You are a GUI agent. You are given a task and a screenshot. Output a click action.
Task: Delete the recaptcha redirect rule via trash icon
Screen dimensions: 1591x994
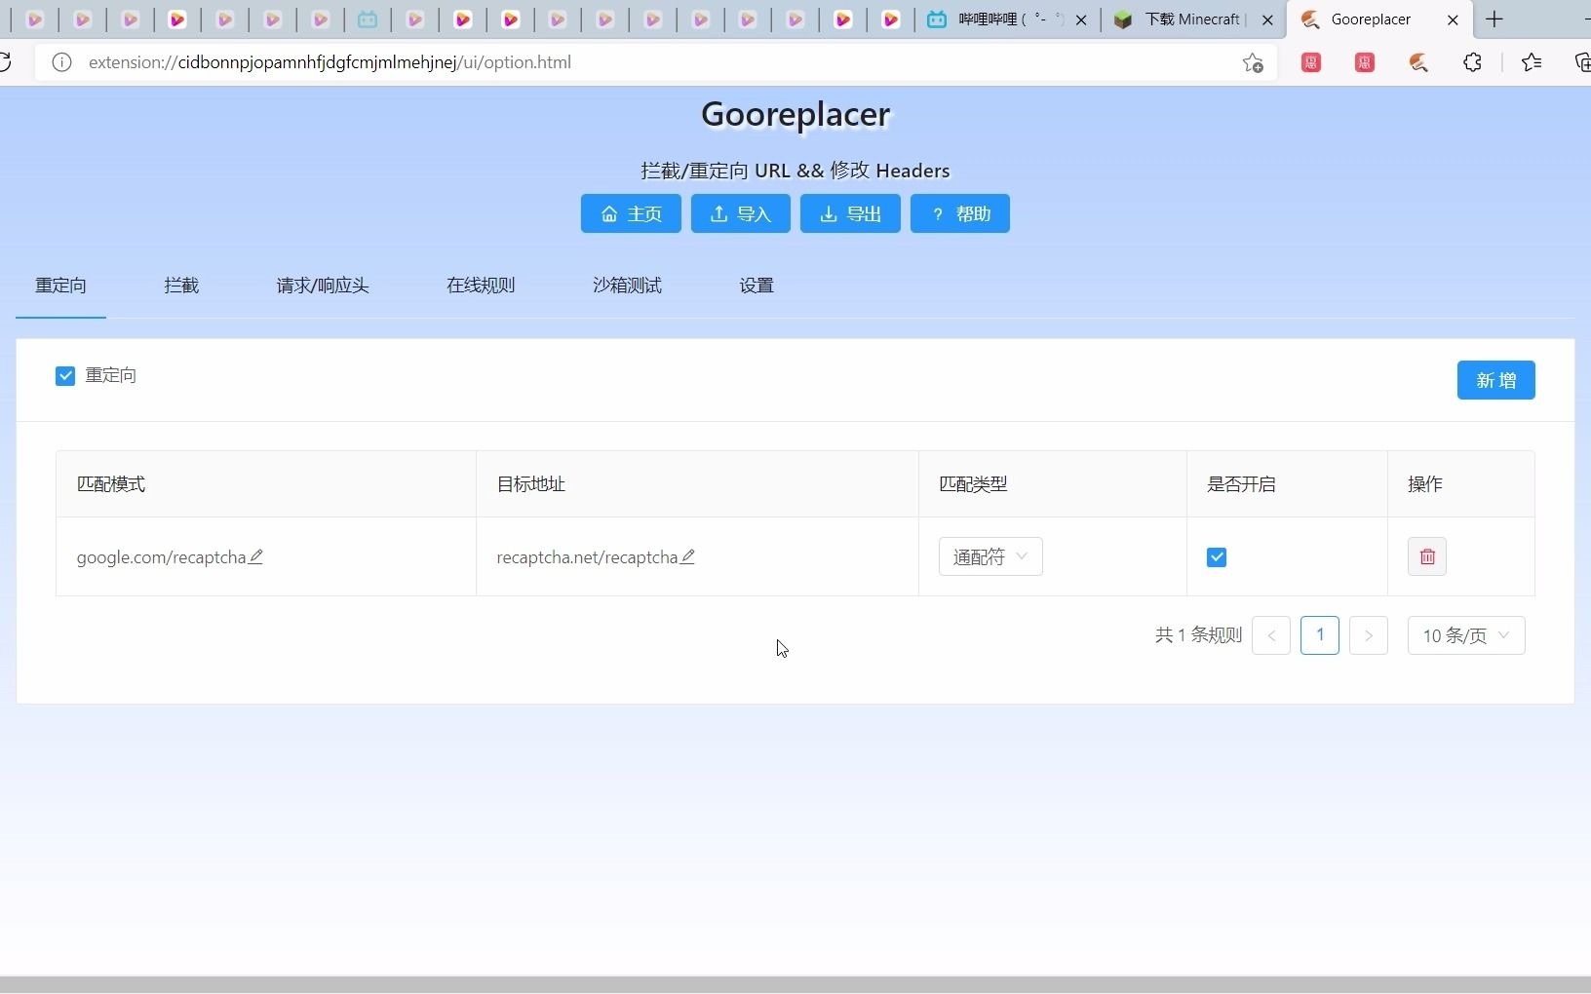point(1426,555)
